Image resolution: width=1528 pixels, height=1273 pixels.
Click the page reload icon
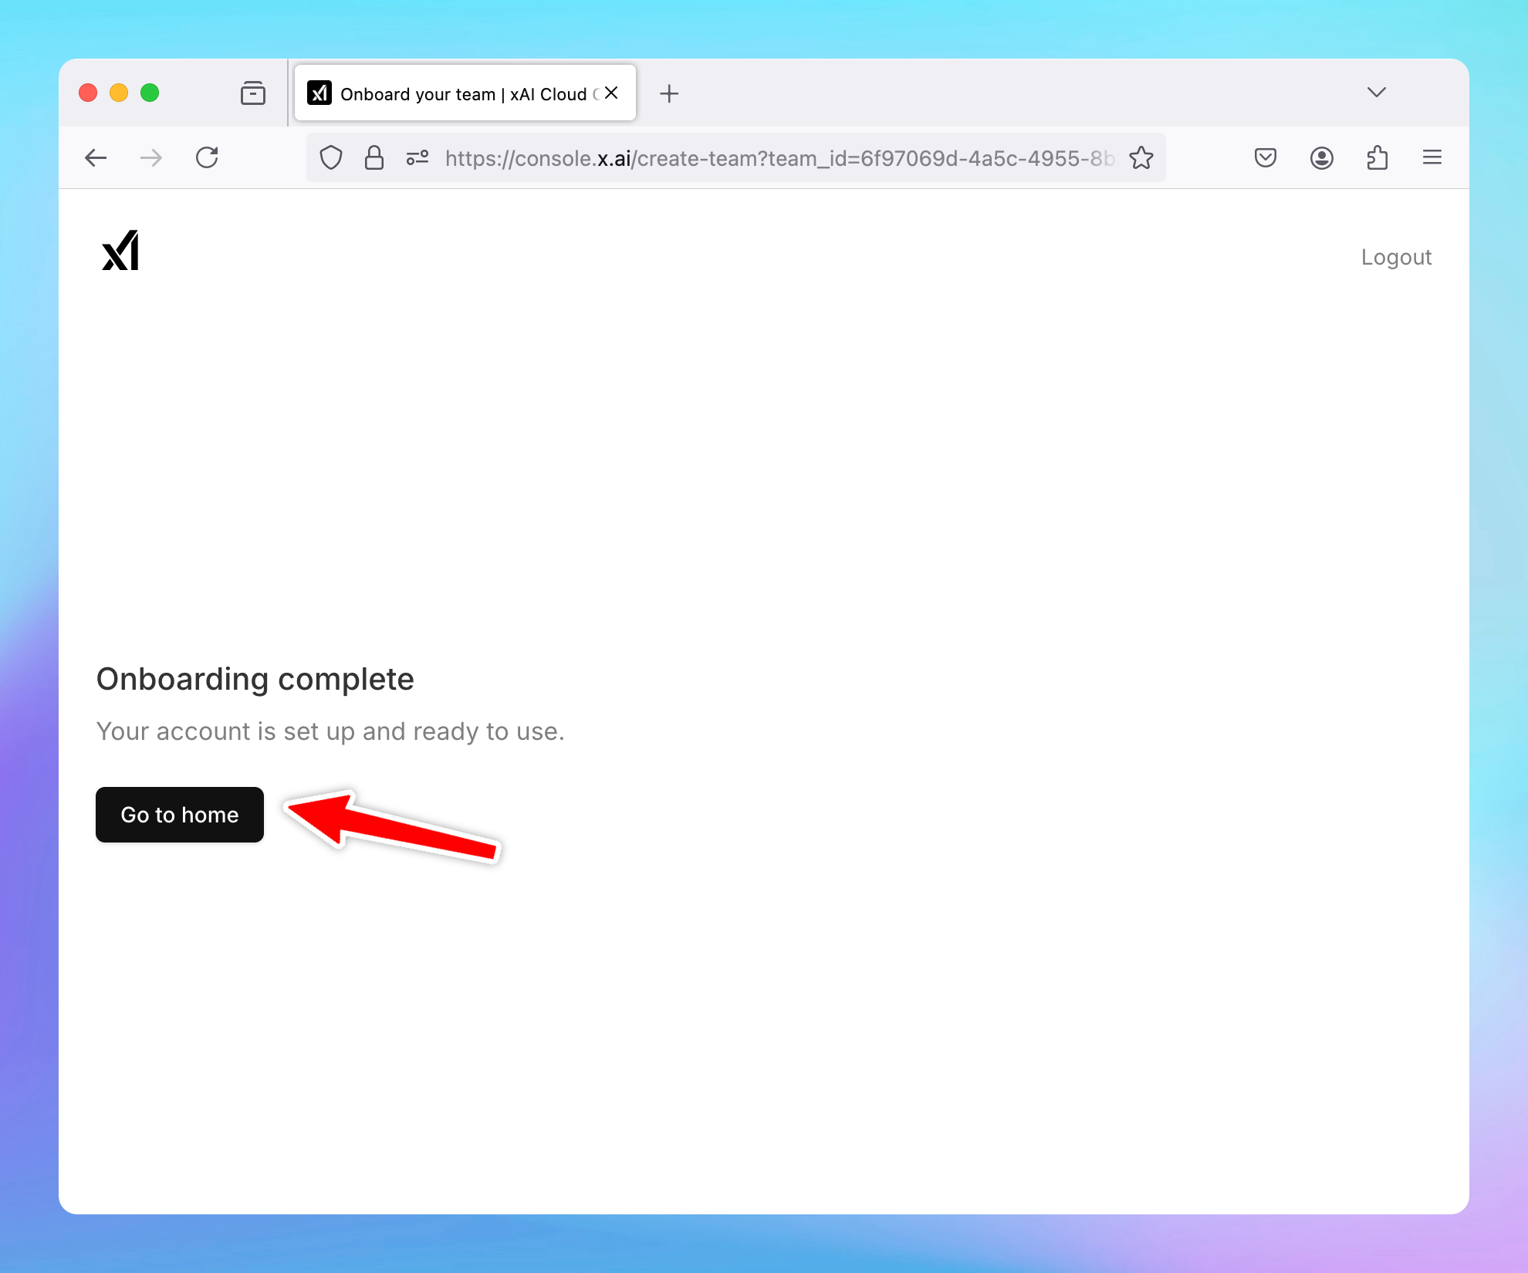tap(207, 157)
